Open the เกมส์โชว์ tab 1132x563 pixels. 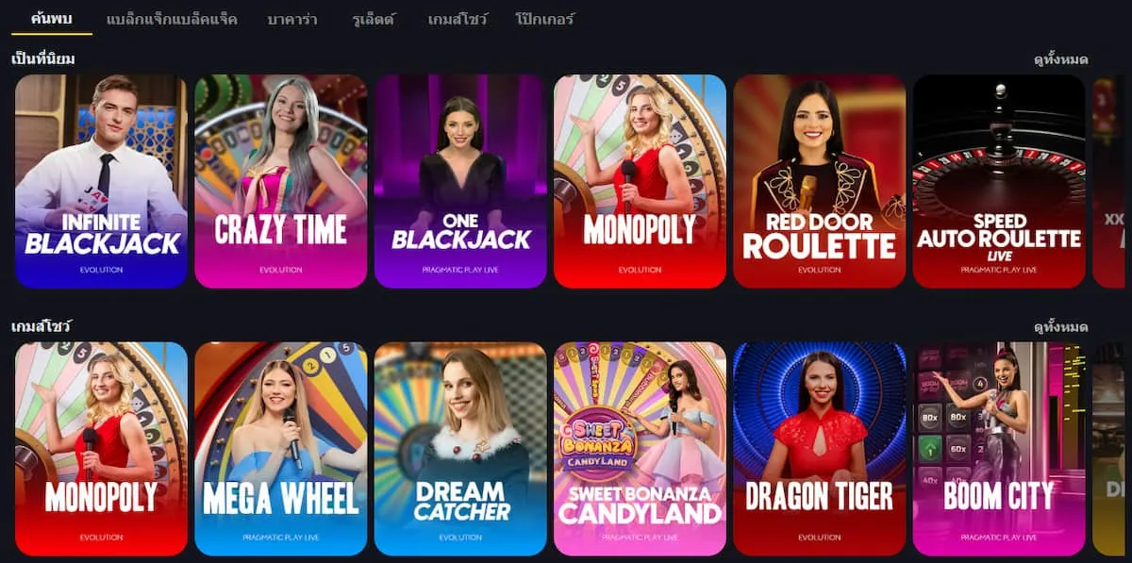458,19
